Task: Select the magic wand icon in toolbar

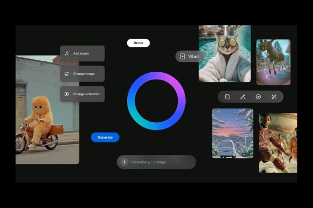Action: [x=274, y=97]
